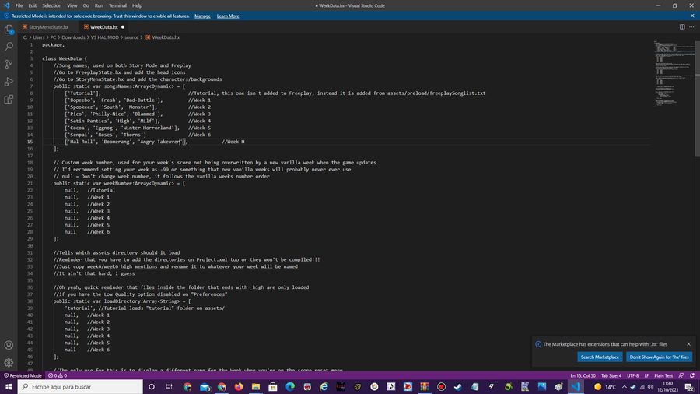The width and height of the screenshot is (700, 394).
Task: Switch to the StoryMenuState.hx tab
Action: [48, 26]
